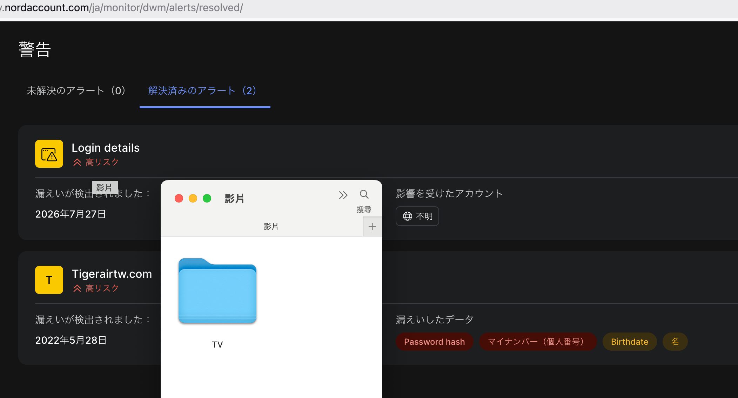Image resolution: width=738 pixels, height=398 pixels.
Task: Click the Login details alert title
Action: (x=106, y=148)
